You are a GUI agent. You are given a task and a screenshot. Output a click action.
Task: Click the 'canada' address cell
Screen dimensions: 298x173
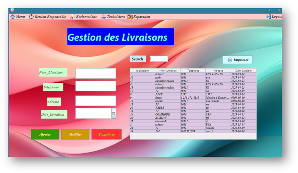[218, 128]
